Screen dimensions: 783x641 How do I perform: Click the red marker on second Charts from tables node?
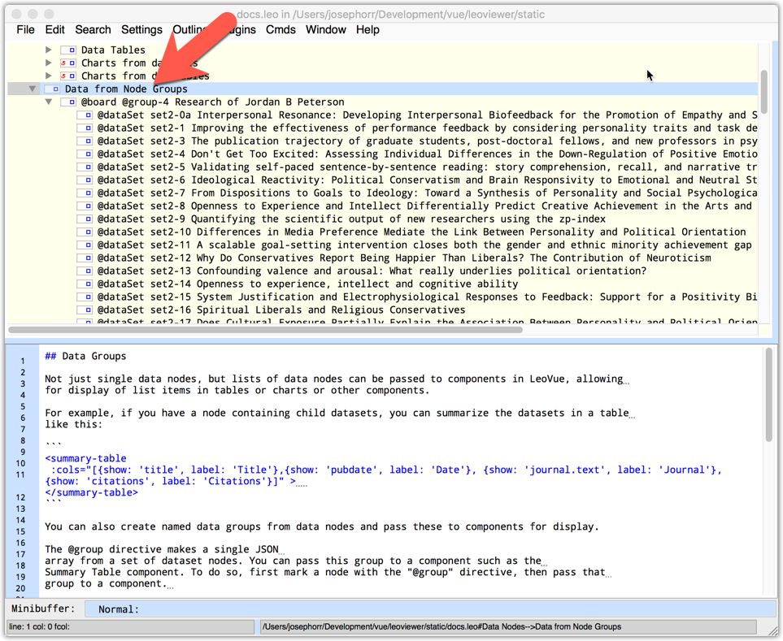coord(62,75)
